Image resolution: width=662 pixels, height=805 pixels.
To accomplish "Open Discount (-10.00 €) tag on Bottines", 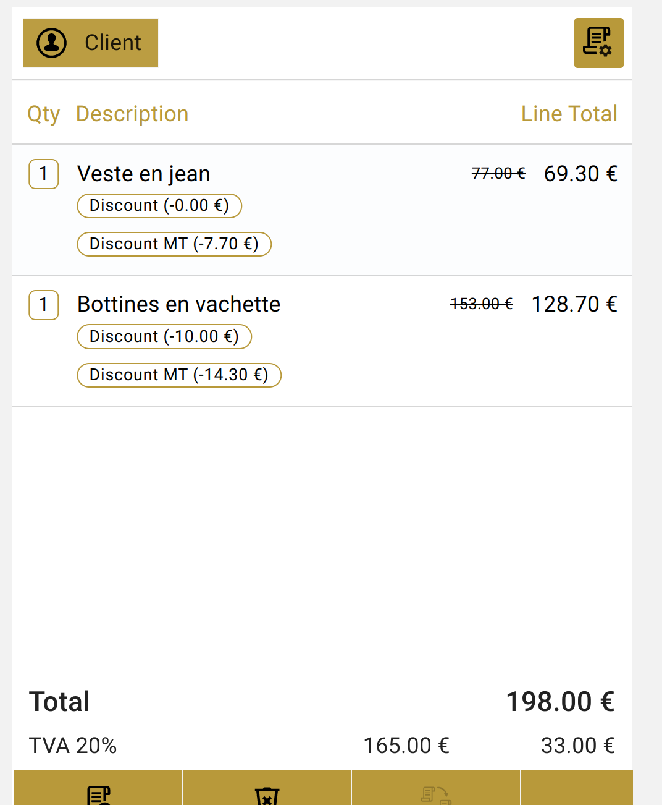I will pos(164,337).
